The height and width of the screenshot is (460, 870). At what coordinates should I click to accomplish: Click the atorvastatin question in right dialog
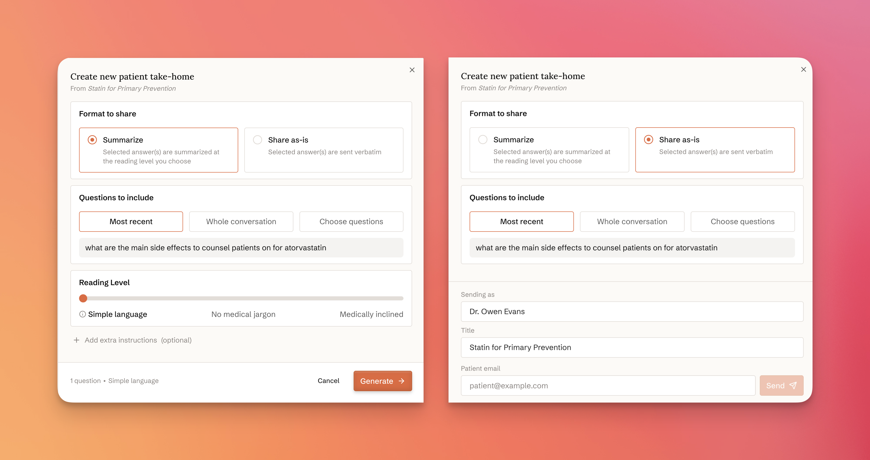632,248
